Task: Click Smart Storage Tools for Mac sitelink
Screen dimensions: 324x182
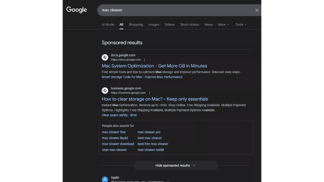Action: point(122,77)
